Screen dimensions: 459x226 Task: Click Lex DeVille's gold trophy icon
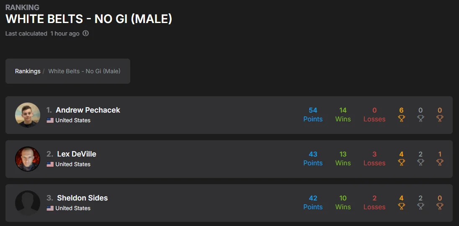click(x=401, y=163)
